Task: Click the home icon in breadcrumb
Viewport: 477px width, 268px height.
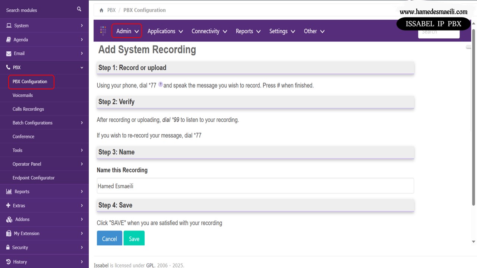Action: click(x=101, y=10)
